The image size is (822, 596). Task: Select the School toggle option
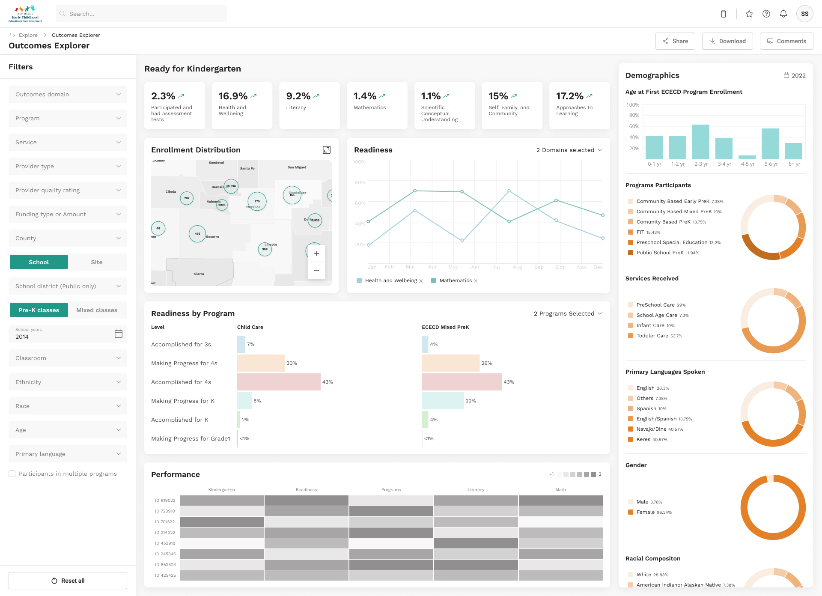[x=39, y=262]
